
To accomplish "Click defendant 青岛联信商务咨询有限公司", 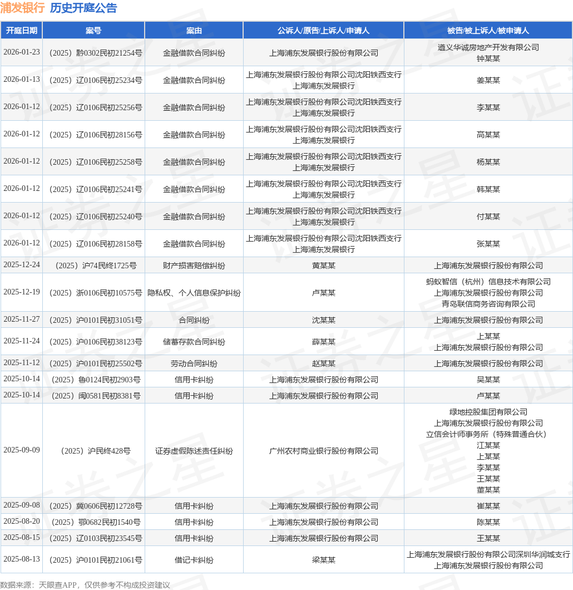I will [x=488, y=304].
